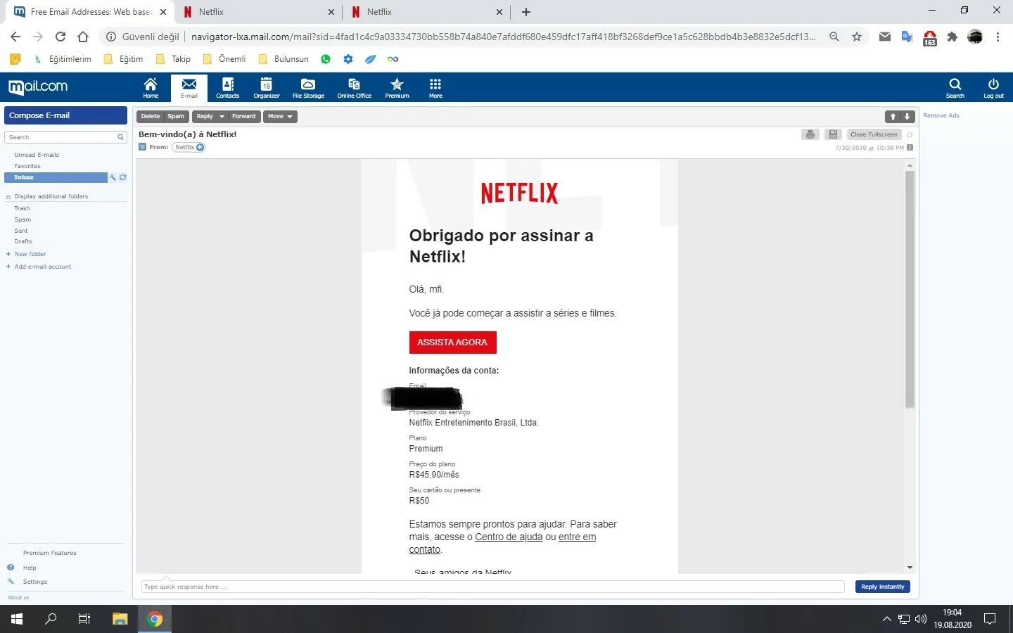Select Unread E-mails view
Image resolution: width=1013 pixels, height=633 pixels.
tap(37, 155)
